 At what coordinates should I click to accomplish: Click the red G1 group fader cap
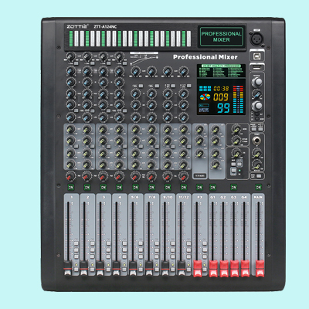213,268
